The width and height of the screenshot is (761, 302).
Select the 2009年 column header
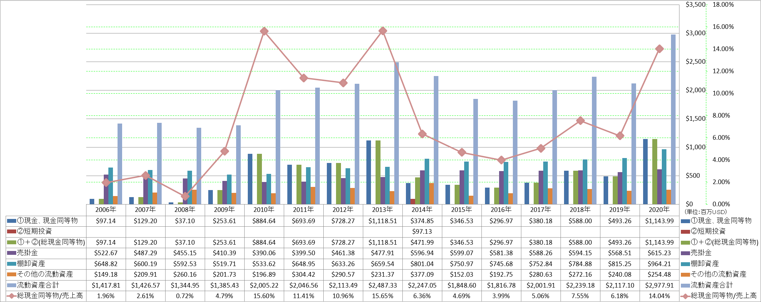(224, 210)
